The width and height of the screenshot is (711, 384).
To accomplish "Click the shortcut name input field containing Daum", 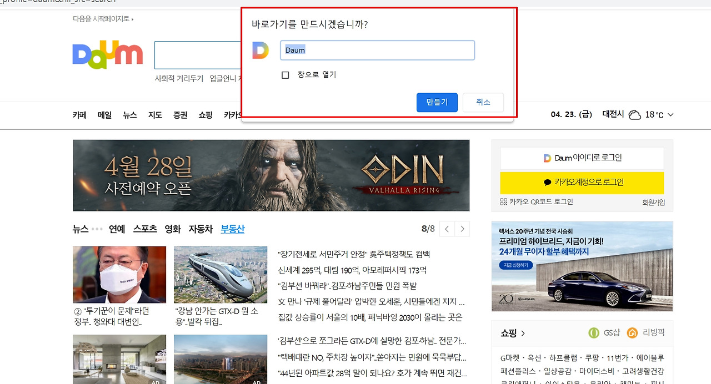I will pyautogui.click(x=377, y=50).
